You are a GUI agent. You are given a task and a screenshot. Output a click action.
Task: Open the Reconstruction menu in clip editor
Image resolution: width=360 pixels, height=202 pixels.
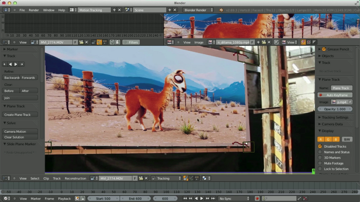75,178
